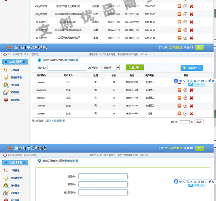The height and width of the screenshot is (201, 216).
Task: View user zhaoyan details
Action: point(179,106)
